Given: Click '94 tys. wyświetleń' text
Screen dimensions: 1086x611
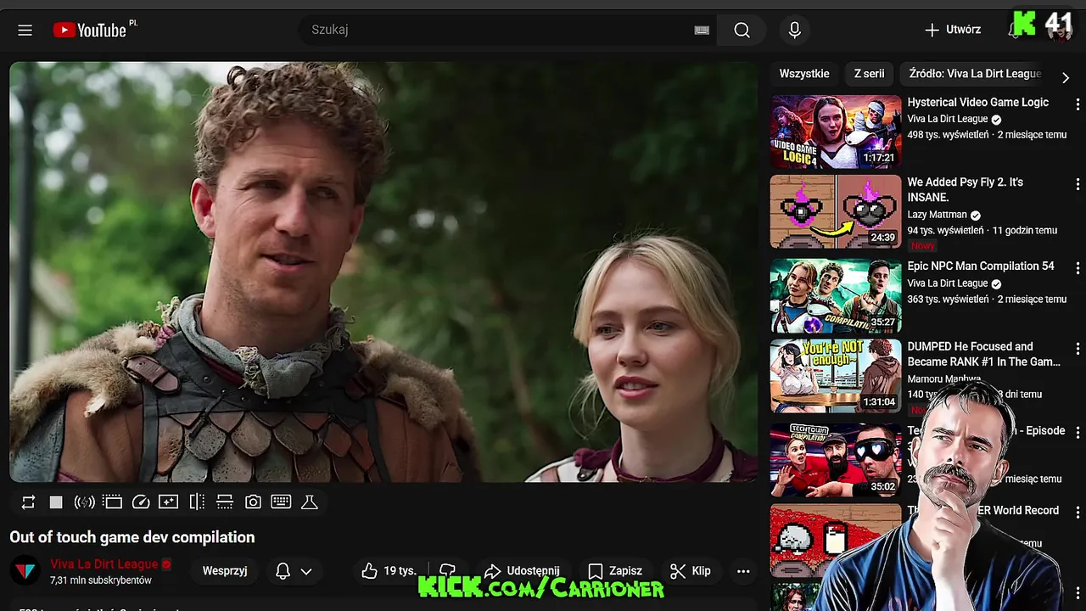Looking at the screenshot, I should (x=945, y=230).
